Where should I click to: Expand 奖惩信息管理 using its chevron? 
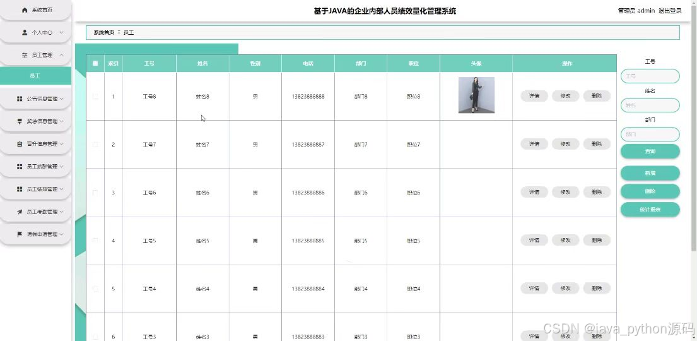(61, 121)
